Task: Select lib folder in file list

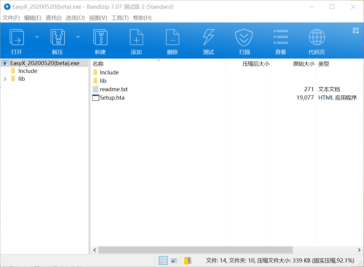Action: tap(103, 81)
